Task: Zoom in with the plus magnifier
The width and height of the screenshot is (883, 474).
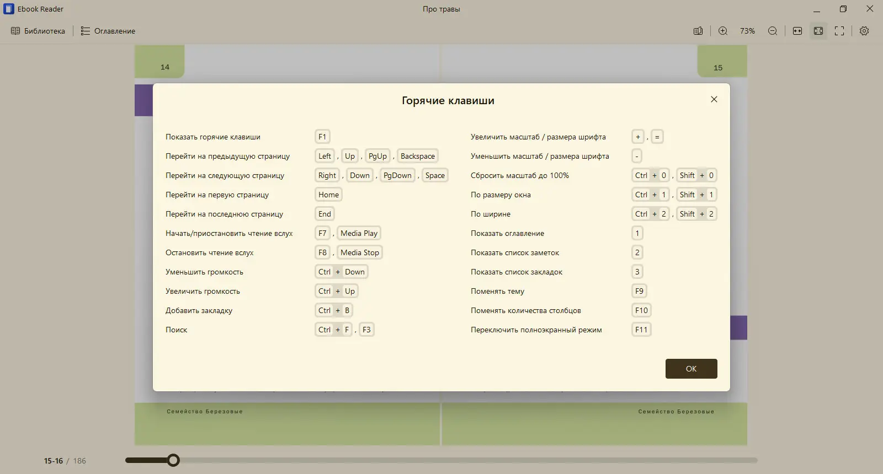Action: pos(723,31)
